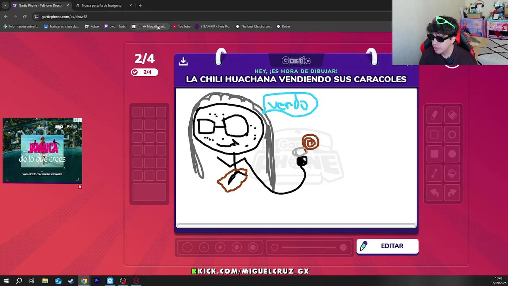Viewport: 508px width, 286px height.
Task: Click the opacity slider track
Action: 309,247
